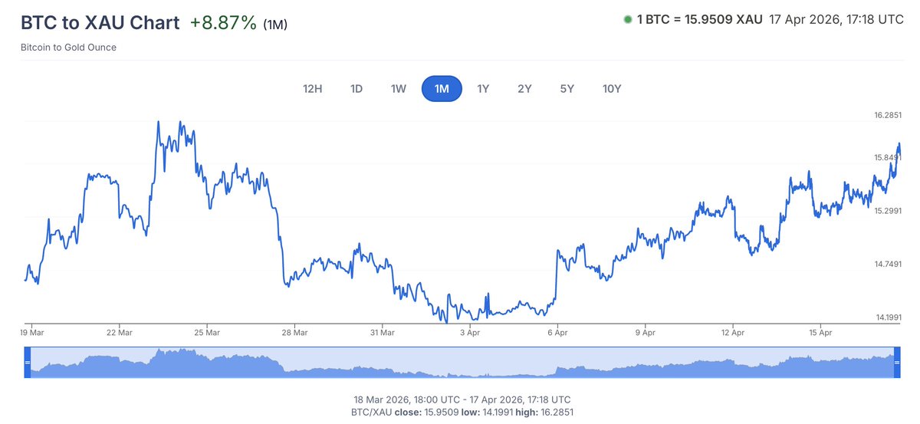Switch to the 1D range
The image size is (920, 424).
click(x=356, y=89)
